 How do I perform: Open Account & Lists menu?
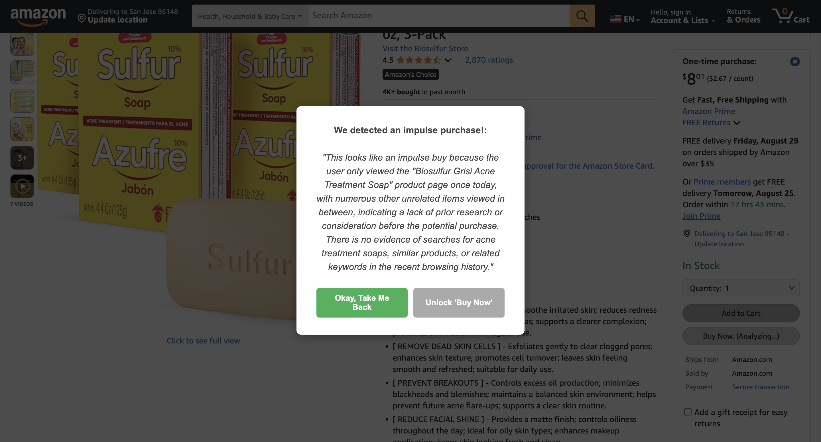(683, 16)
